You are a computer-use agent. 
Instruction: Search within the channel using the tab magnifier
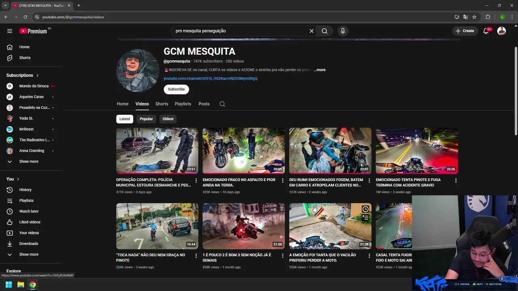point(222,104)
